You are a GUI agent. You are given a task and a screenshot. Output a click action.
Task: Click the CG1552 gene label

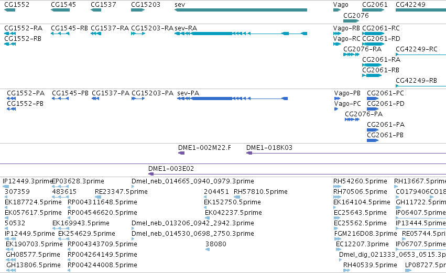point(17,5)
